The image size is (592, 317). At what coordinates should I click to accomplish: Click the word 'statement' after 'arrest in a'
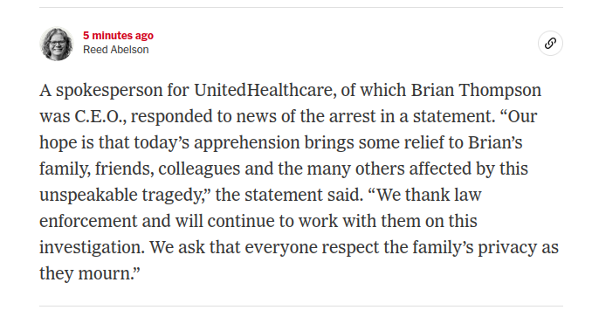tap(451, 116)
